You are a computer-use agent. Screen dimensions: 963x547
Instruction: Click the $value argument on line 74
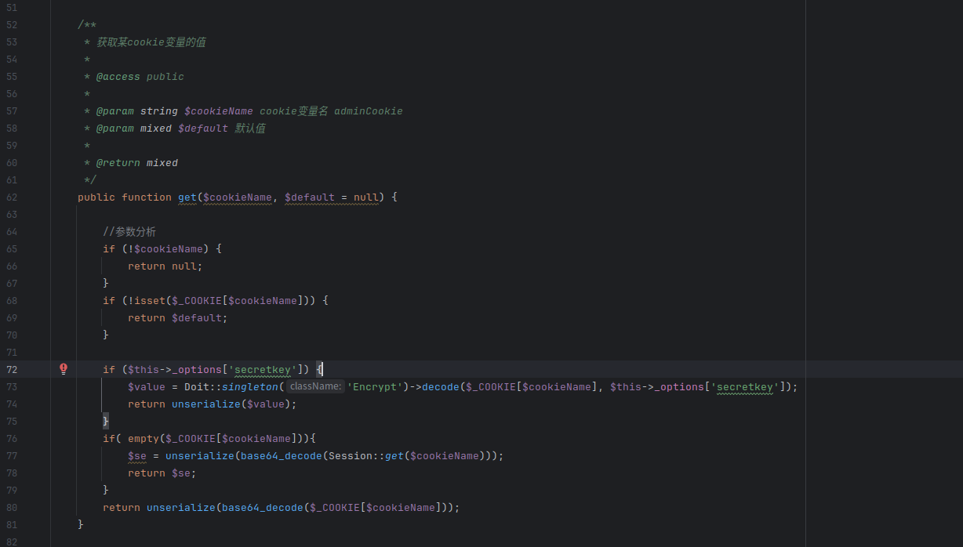(266, 404)
